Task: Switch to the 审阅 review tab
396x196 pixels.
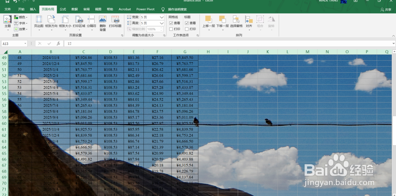Action: [x=86, y=9]
